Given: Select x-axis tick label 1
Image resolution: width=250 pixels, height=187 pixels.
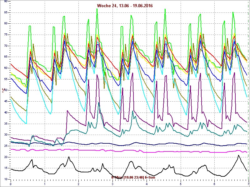Looking at the screenshot, I should point(45,184).
